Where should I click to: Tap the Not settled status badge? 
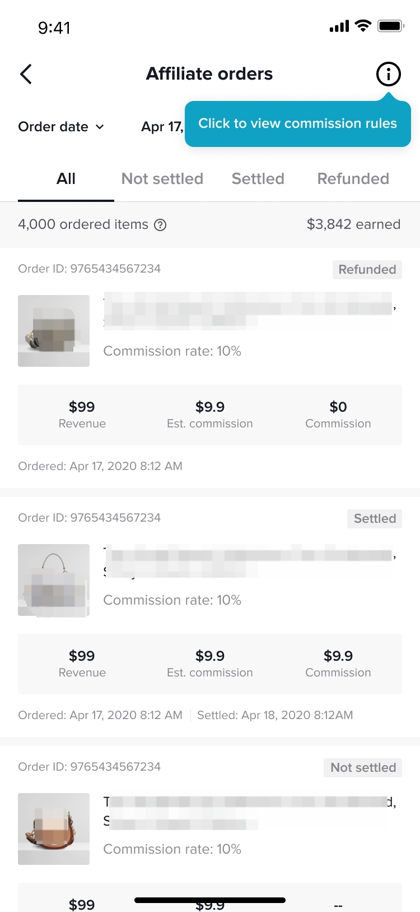(363, 768)
